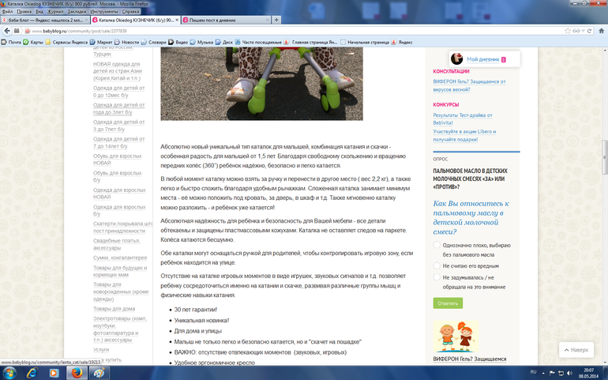Open the Firefox Home icon

point(602,31)
